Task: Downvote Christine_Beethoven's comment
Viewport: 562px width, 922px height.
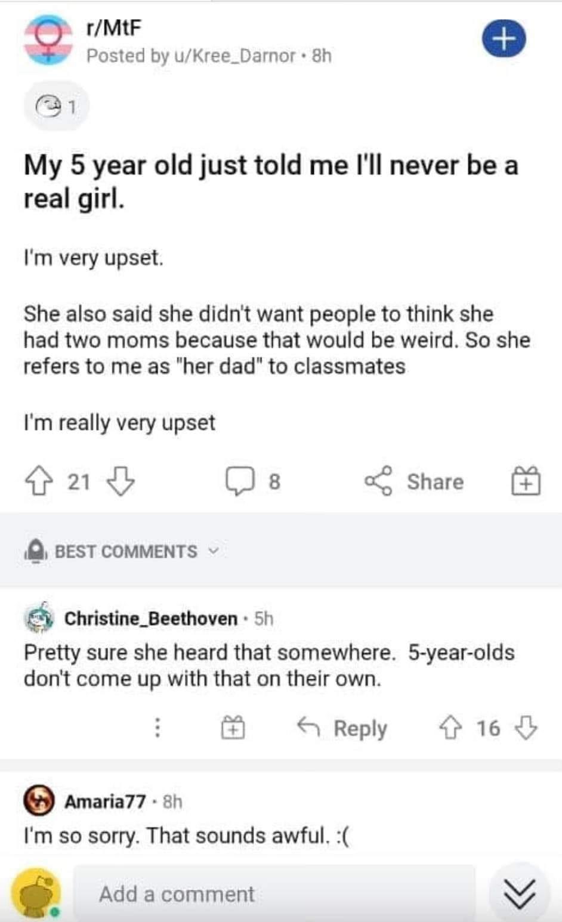Action: (x=526, y=728)
